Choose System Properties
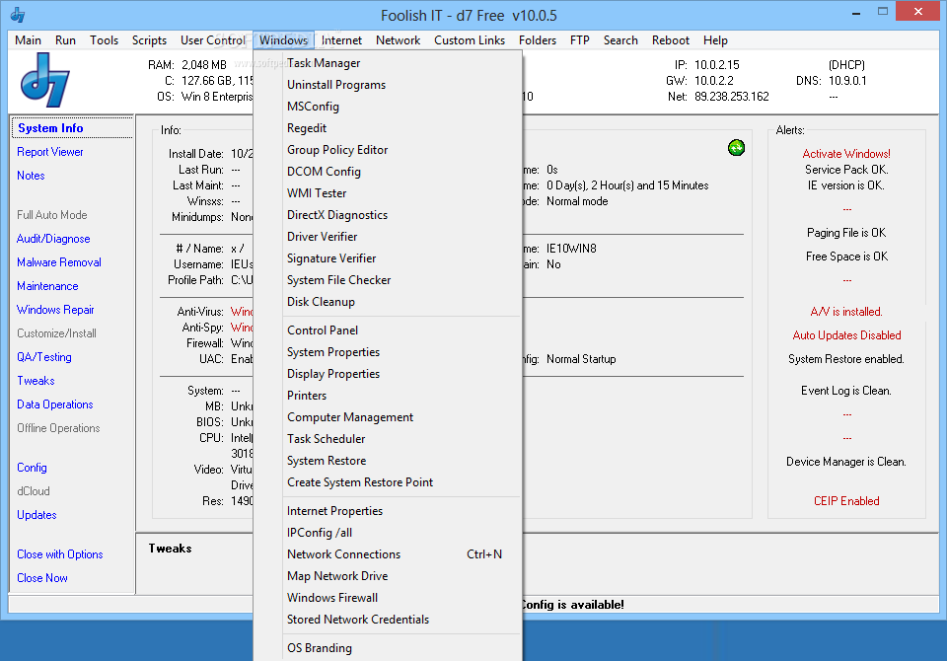 pyautogui.click(x=388, y=352)
